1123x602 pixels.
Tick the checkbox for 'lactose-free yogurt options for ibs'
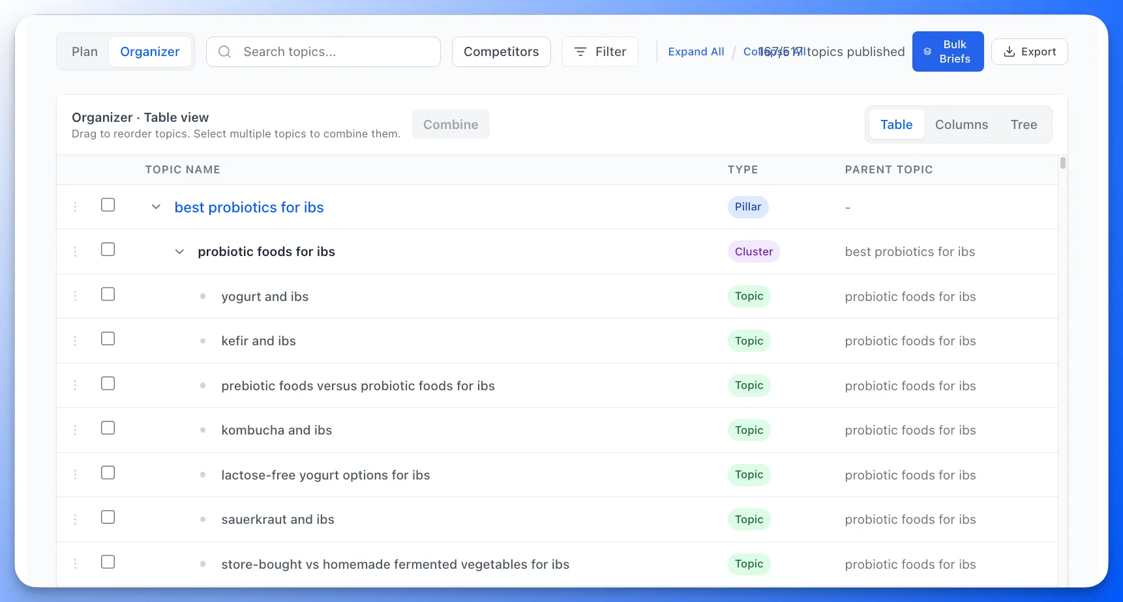[x=108, y=472]
